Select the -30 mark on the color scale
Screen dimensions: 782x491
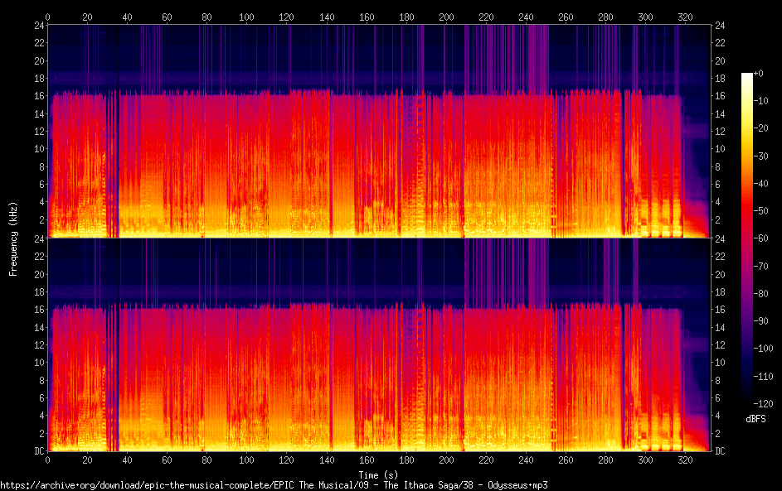coord(758,156)
